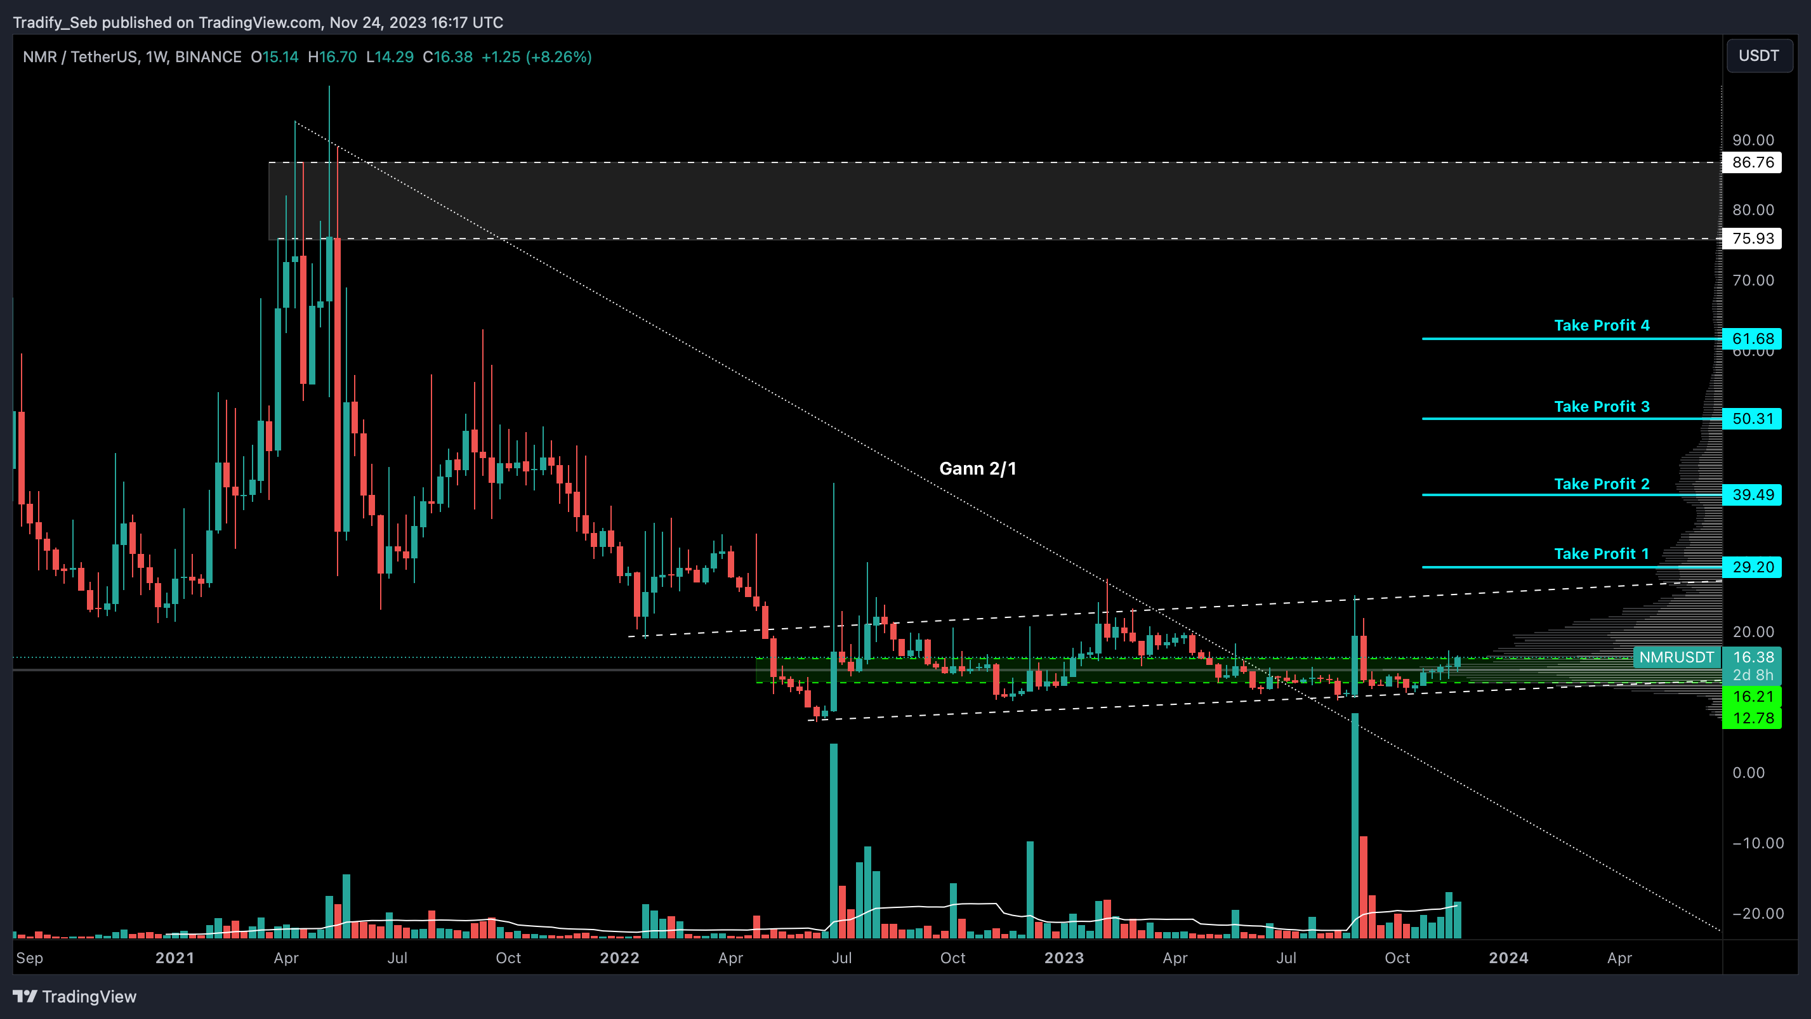Click the NMRUSDT symbol price label

(1676, 657)
